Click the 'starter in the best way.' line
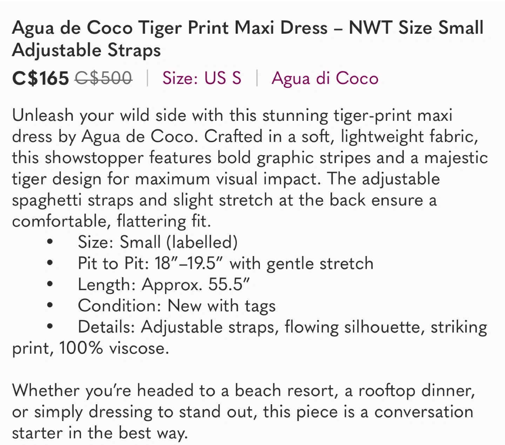Viewport: 505px width, 445px height. pos(100,433)
